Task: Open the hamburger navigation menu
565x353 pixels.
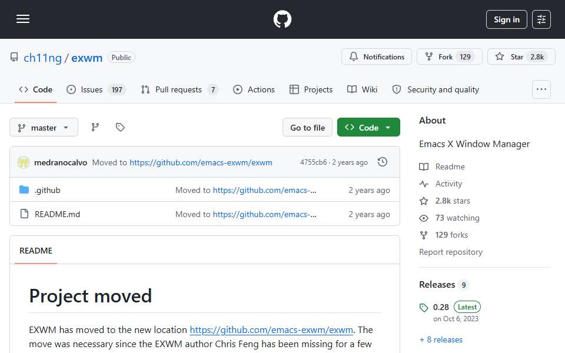Action: [x=23, y=19]
